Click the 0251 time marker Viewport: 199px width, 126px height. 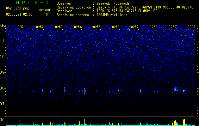pyautogui.click(x=21, y=27)
